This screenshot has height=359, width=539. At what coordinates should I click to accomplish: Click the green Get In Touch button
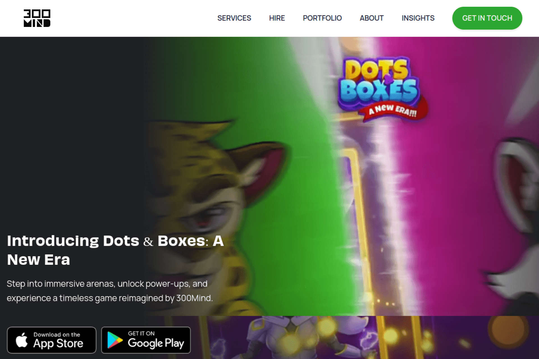coord(487,18)
